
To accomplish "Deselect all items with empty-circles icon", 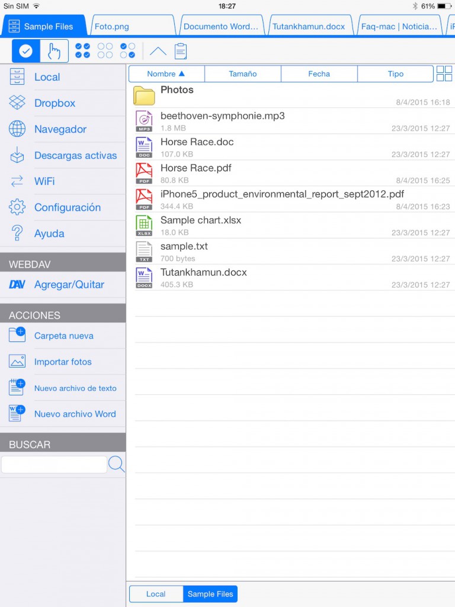I will click(x=105, y=51).
